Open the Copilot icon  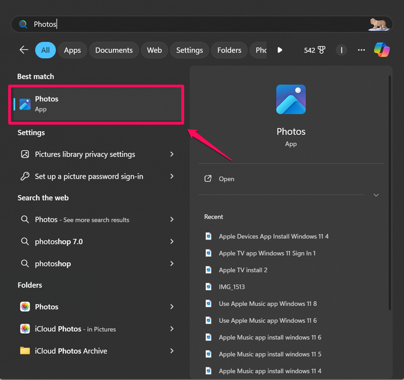tap(382, 50)
